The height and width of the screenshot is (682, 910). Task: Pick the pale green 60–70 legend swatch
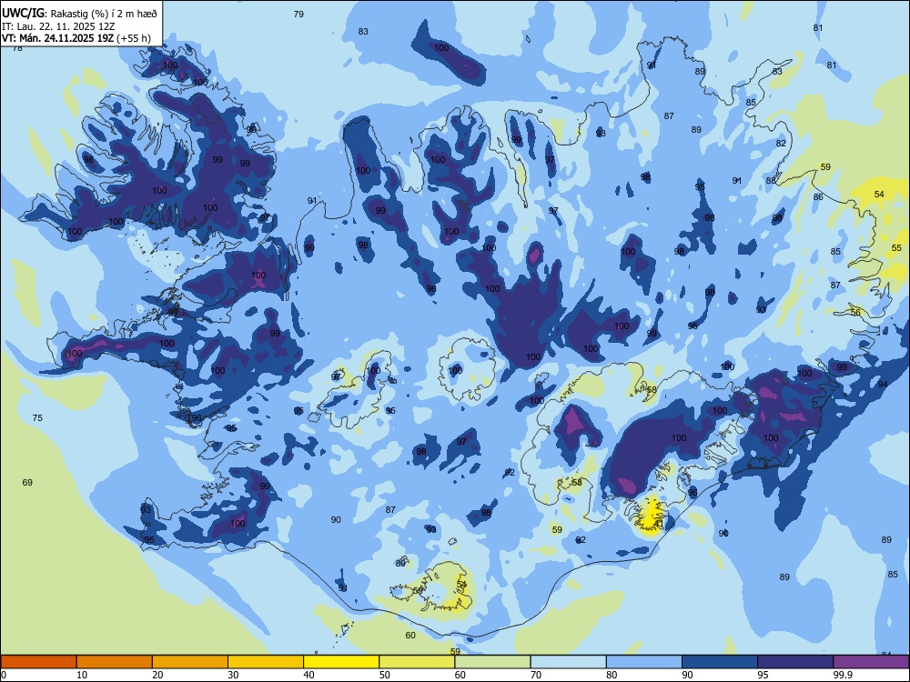[492, 662]
